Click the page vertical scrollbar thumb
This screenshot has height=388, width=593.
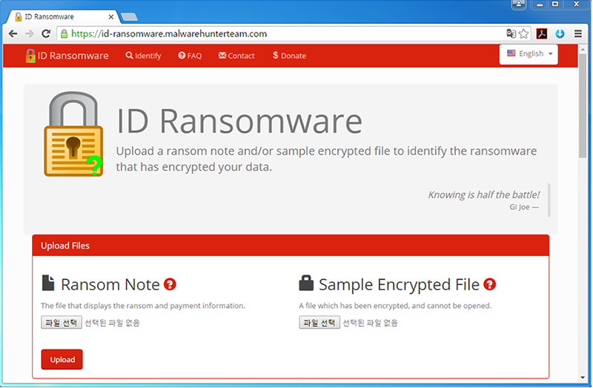[x=583, y=106]
